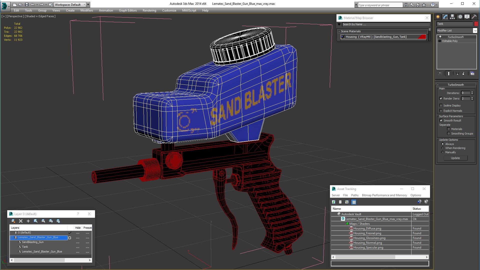Open the Create command panel tab
Image resolution: width=480 pixels, height=270 pixels.
tap(438, 17)
